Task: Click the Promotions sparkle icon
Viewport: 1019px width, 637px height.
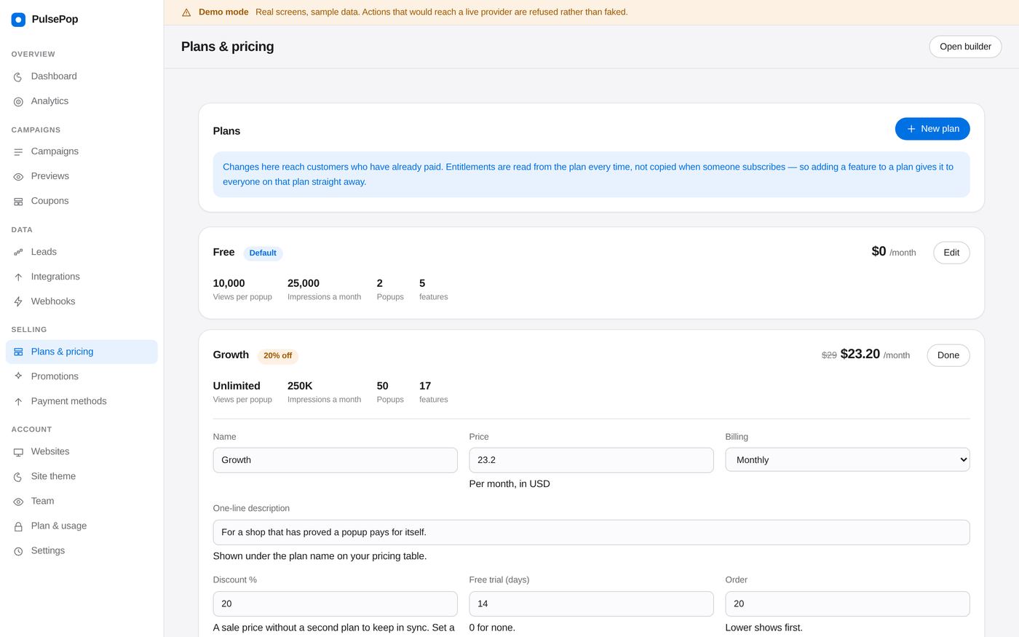Action: [x=18, y=376]
